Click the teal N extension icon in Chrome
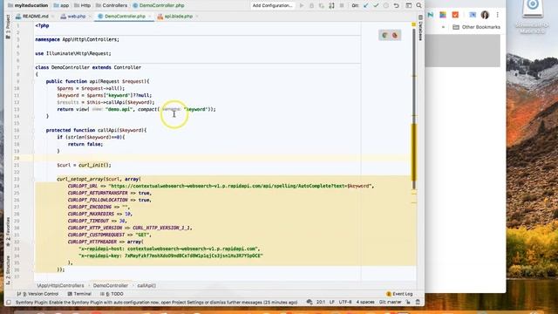The height and width of the screenshot is (314, 558). click(x=431, y=15)
